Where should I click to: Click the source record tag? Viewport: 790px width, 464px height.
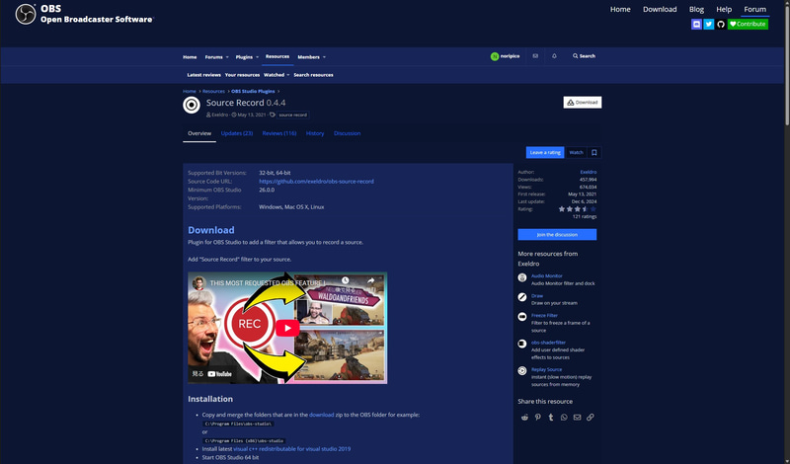pos(292,115)
